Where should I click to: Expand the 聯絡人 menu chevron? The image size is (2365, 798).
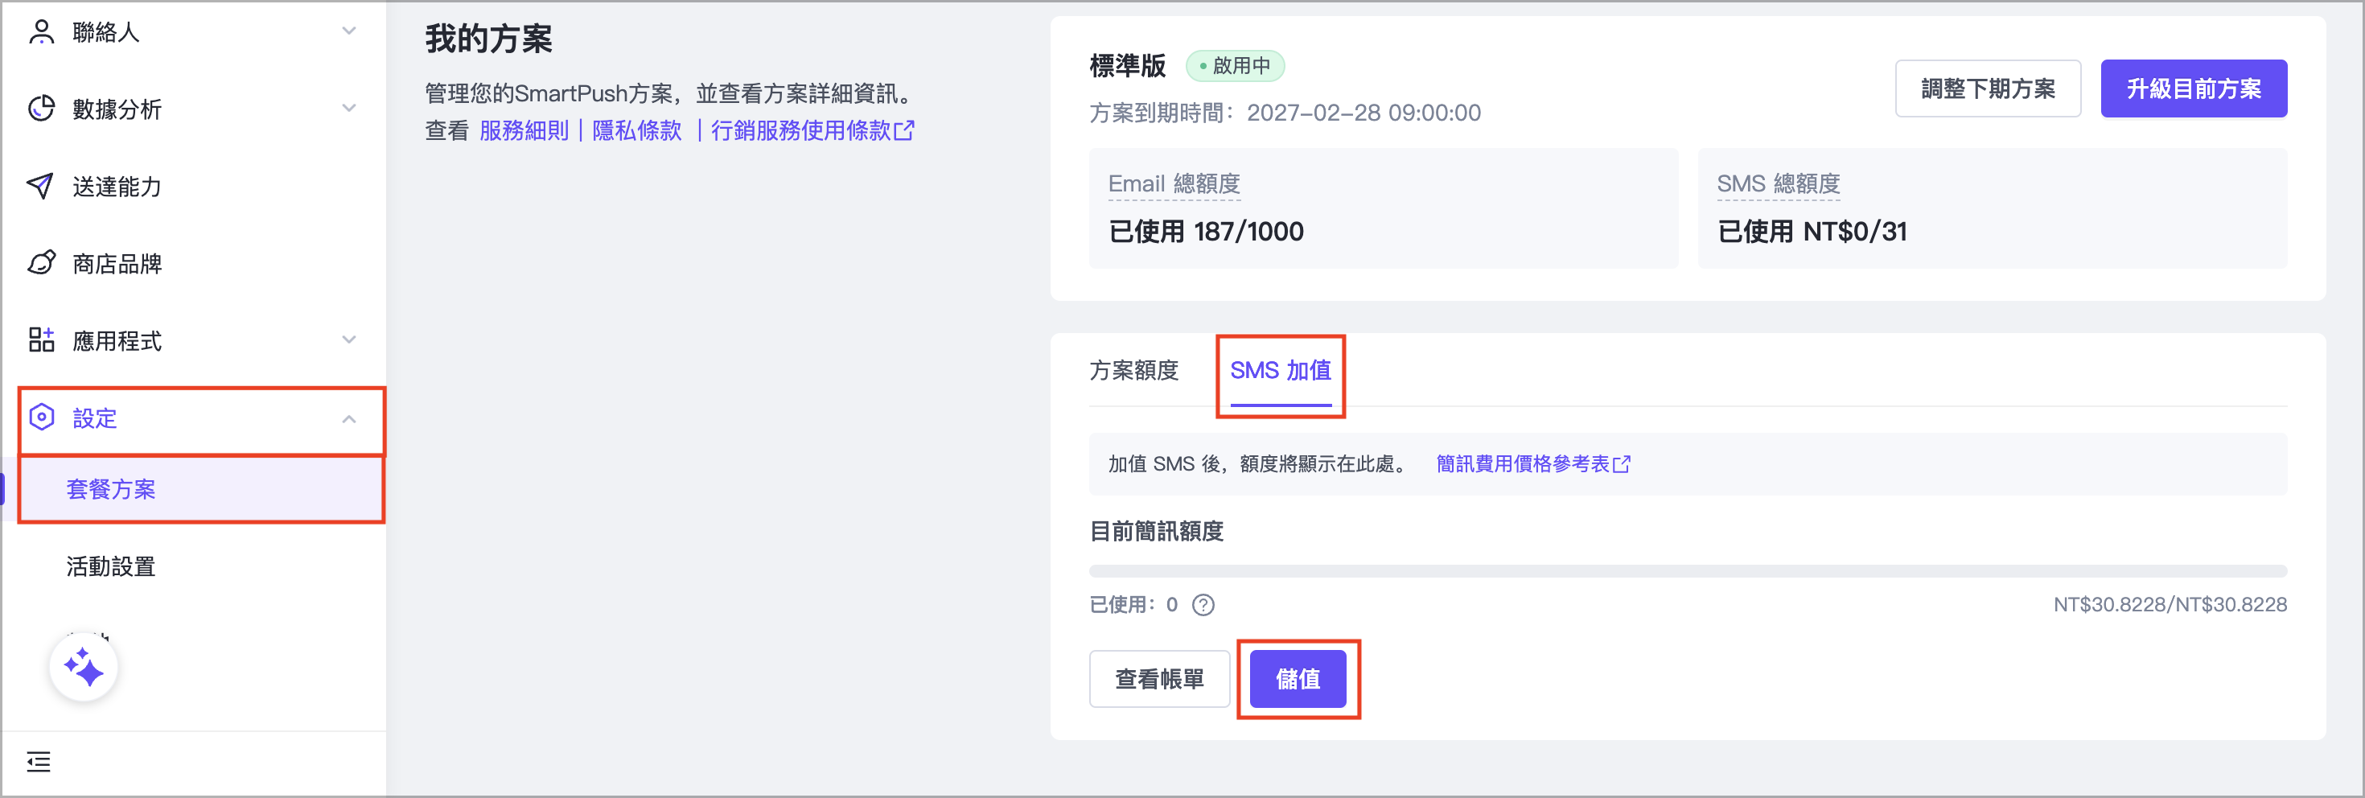pyautogui.click(x=348, y=31)
